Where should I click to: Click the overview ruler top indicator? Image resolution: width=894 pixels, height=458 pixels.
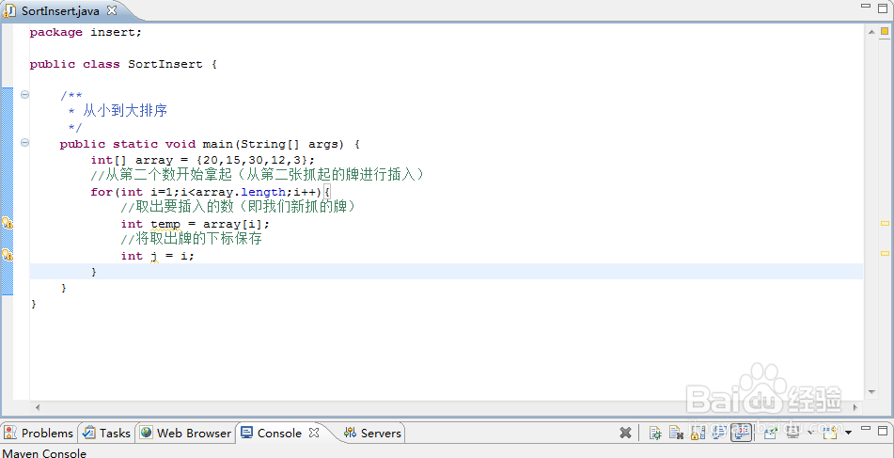point(886,32)
